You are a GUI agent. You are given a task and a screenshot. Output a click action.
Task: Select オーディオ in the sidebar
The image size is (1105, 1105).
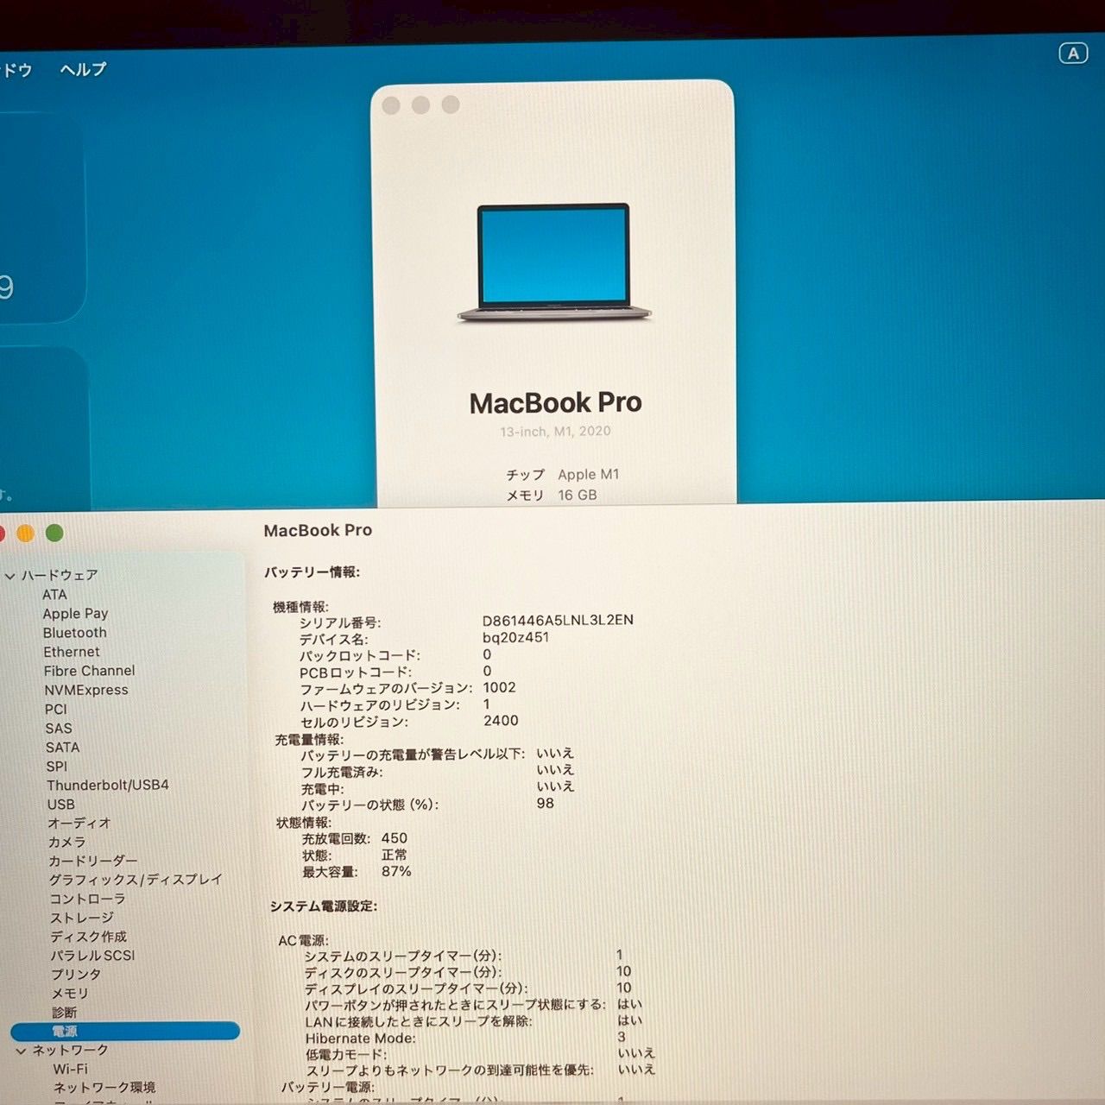point(79,823)
